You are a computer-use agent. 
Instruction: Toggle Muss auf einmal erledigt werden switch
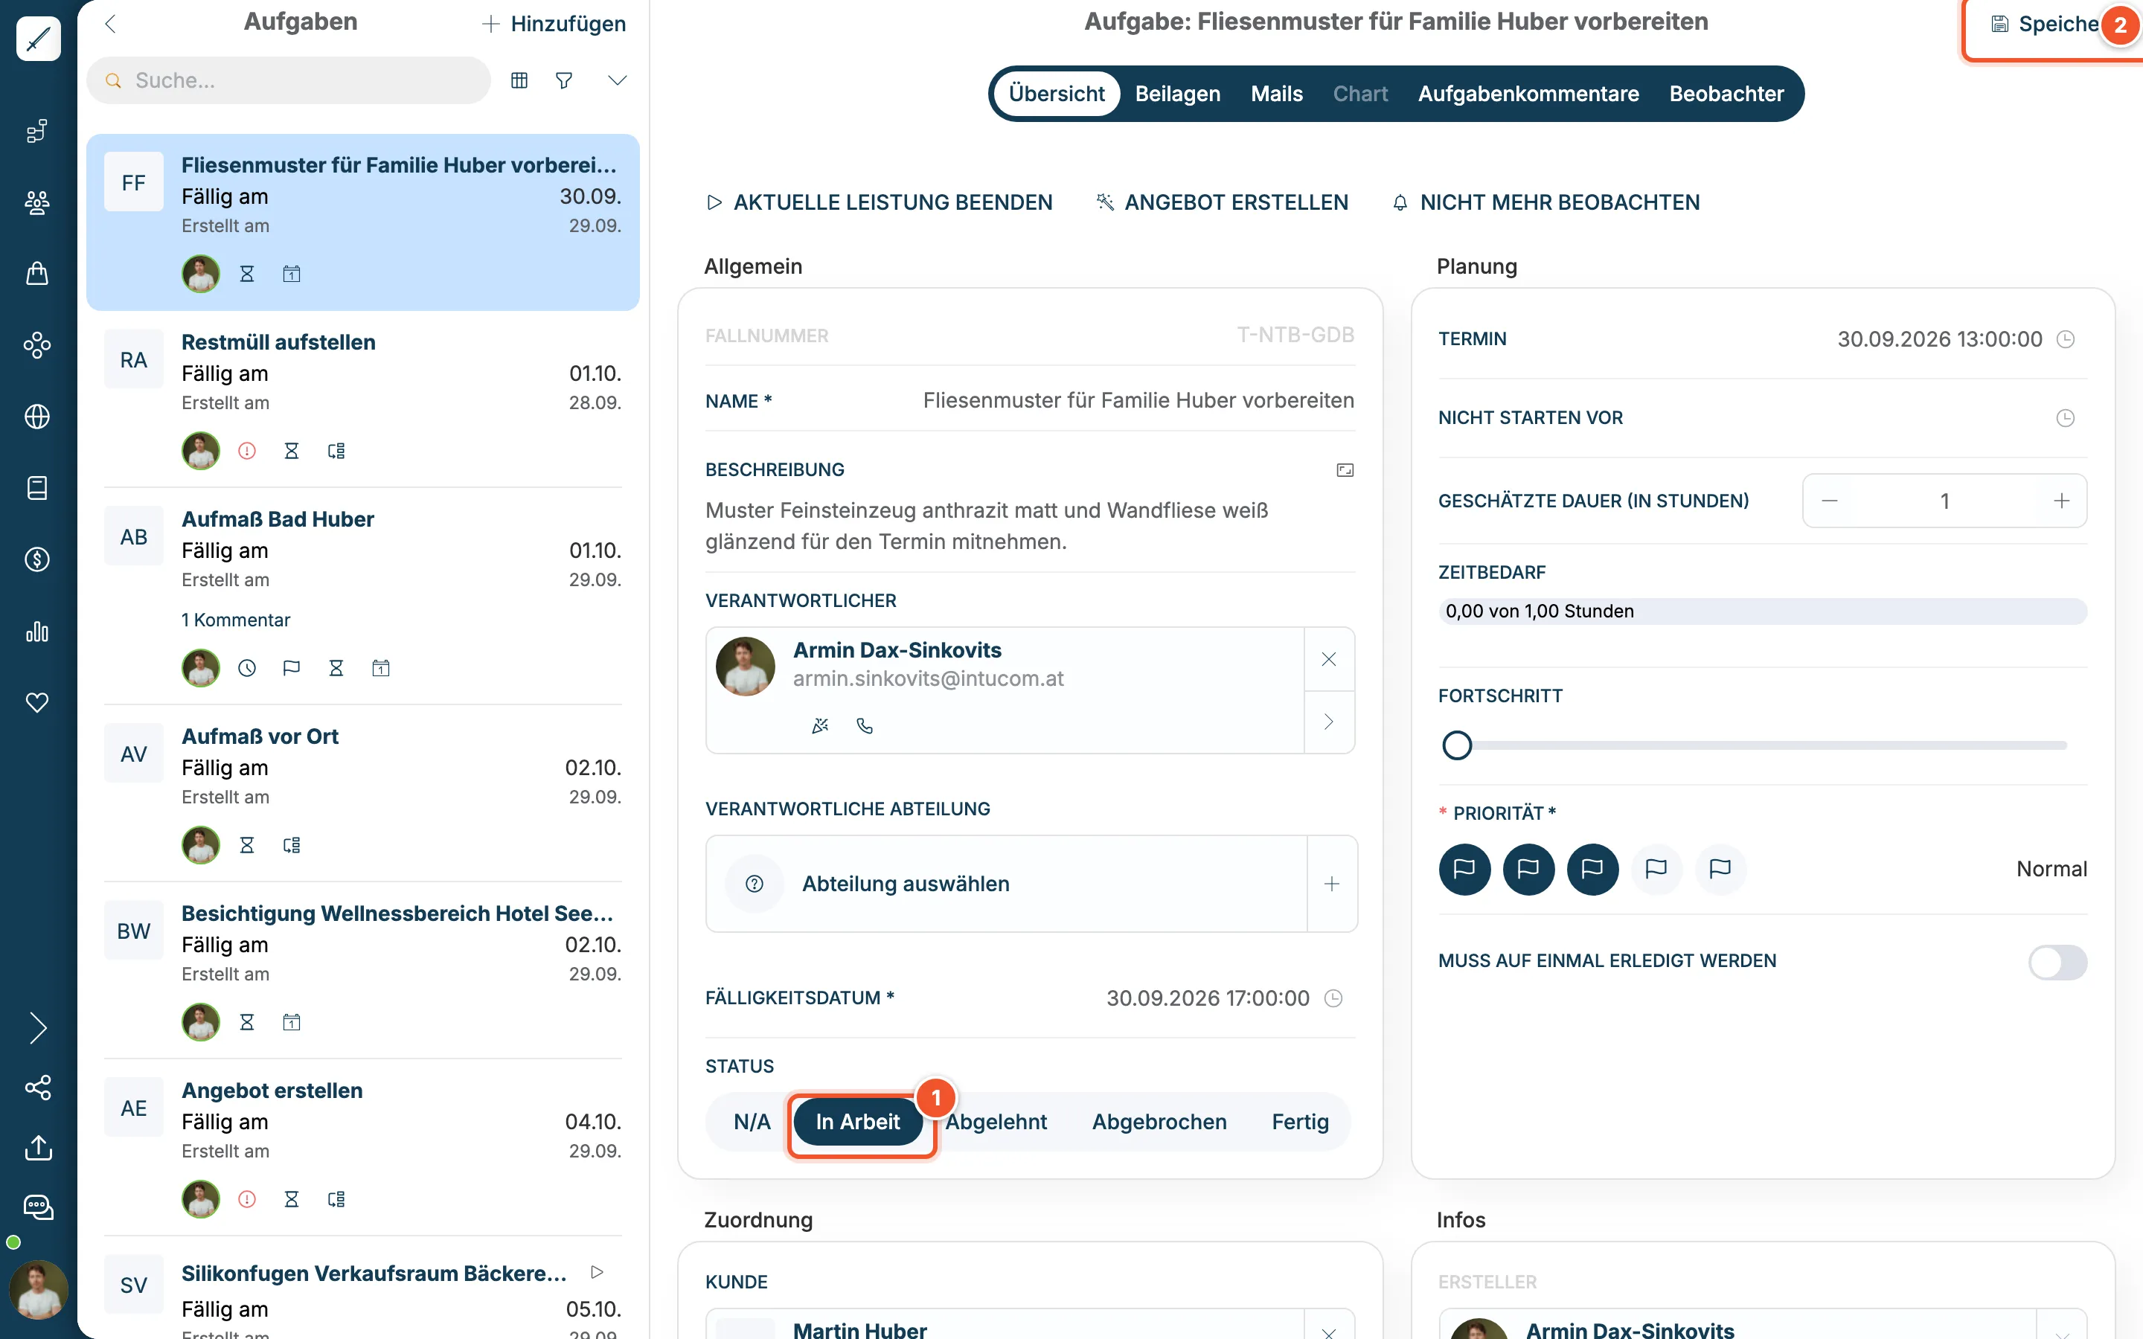pos(2057,962)
